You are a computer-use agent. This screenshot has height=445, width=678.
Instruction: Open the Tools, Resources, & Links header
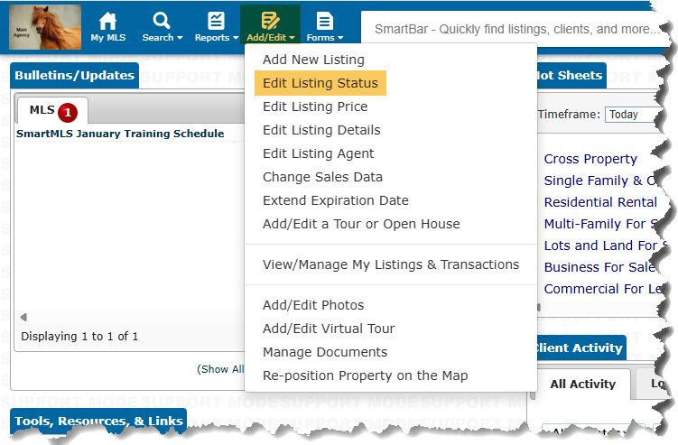pos(98,421)
